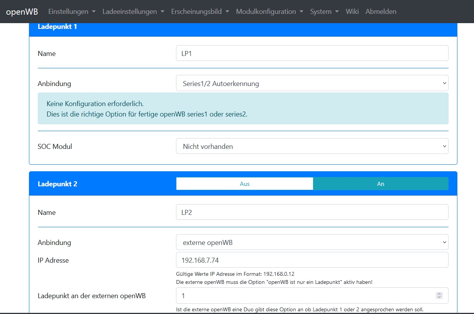Decrease external Ladepunkt number with down arrow
474x314 pixels.
pyautogui.click(x=439, y=297)
